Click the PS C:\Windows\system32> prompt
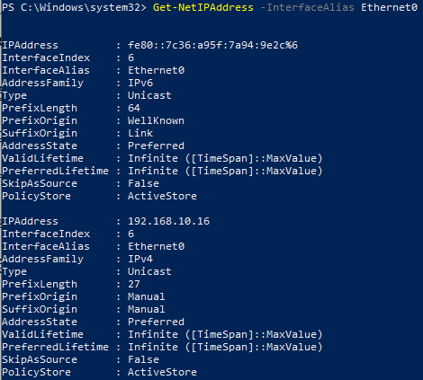The height and width of the screenshot is (380, 423). pyautogui.click(x=74, y=7)
